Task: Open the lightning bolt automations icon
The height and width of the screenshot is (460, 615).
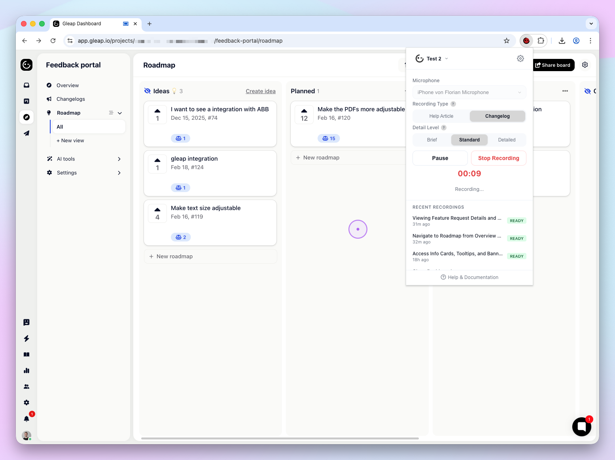Action: 26,338
